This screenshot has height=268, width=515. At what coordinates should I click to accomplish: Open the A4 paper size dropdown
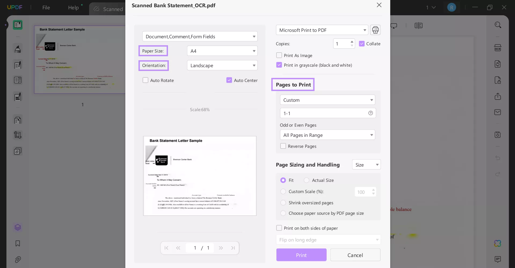coord(222,51)
